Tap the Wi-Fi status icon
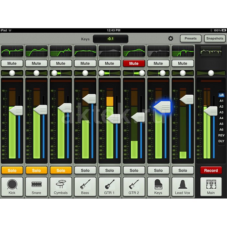The height and width of the screenshot is (227, 227). coord(10,30)
